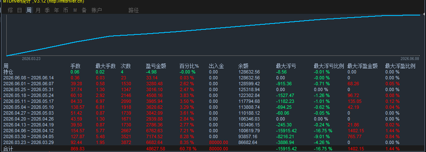Click chart start date 2026.03.23
This screenshot has width=426, height=152.
31,58
